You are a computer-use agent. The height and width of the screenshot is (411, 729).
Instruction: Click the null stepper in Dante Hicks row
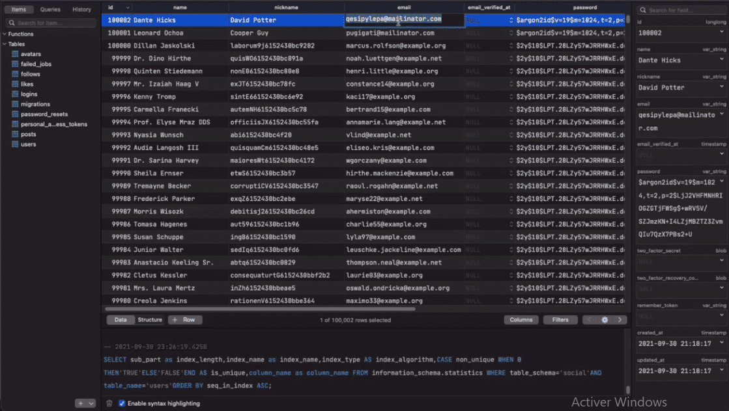(x=511, y=20)
